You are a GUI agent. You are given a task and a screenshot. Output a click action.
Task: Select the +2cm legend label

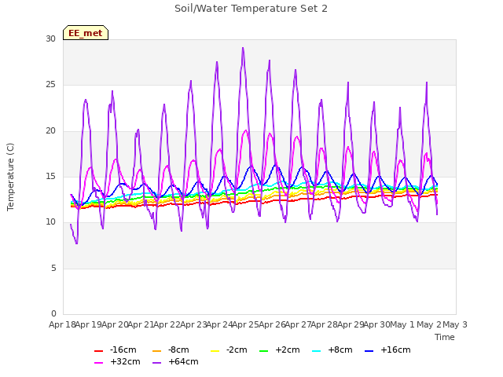pos(288,350)
